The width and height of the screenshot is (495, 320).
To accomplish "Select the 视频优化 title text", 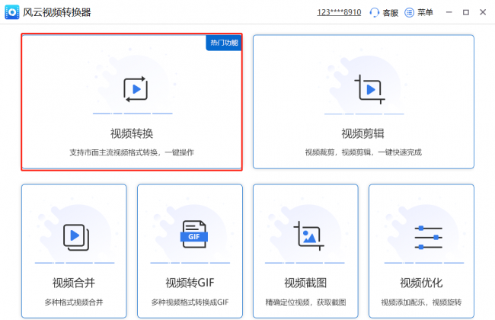I will click(x=421, y=283).
